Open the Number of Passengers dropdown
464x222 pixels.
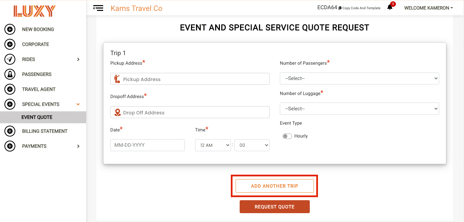[x=359, y=78]
